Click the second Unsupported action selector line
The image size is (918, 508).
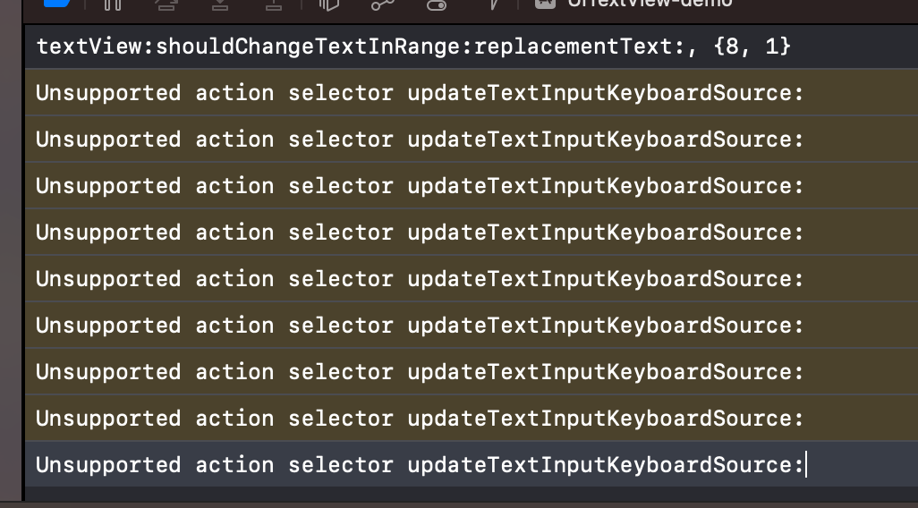click(420, 139)
